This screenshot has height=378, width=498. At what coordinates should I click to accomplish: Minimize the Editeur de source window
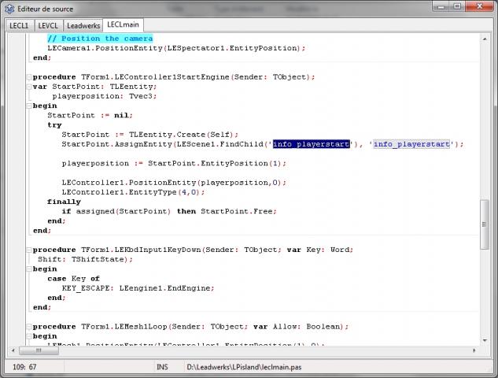(441, 6)
